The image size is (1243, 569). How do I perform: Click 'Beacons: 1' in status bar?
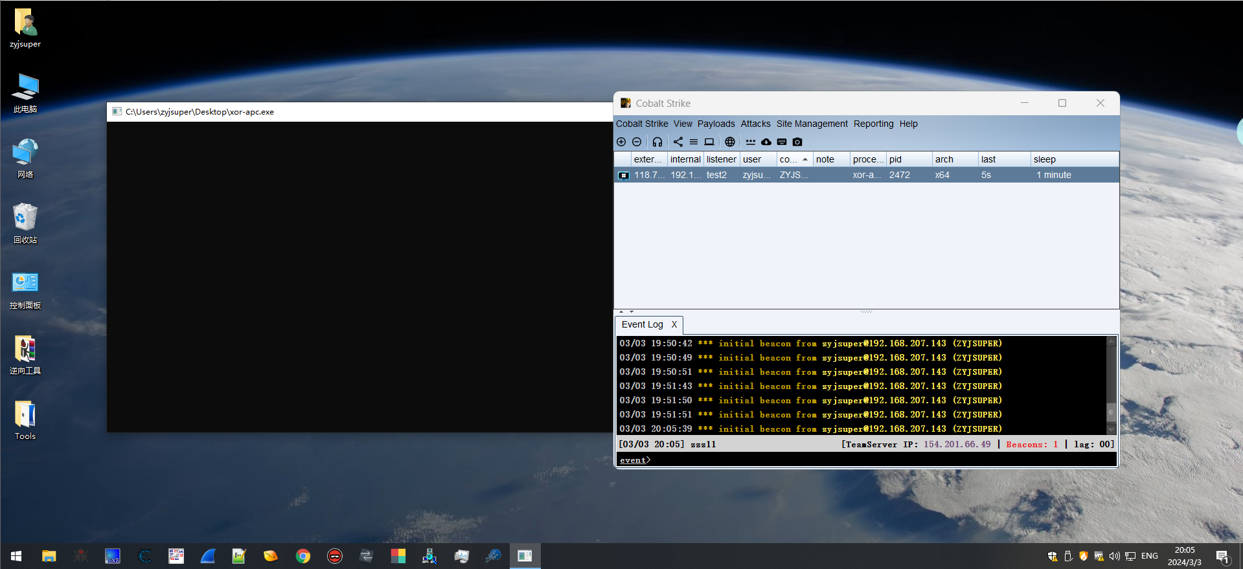point(1032,444)
